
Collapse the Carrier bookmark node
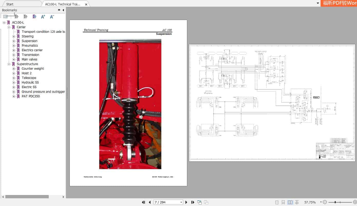[8, 27]
